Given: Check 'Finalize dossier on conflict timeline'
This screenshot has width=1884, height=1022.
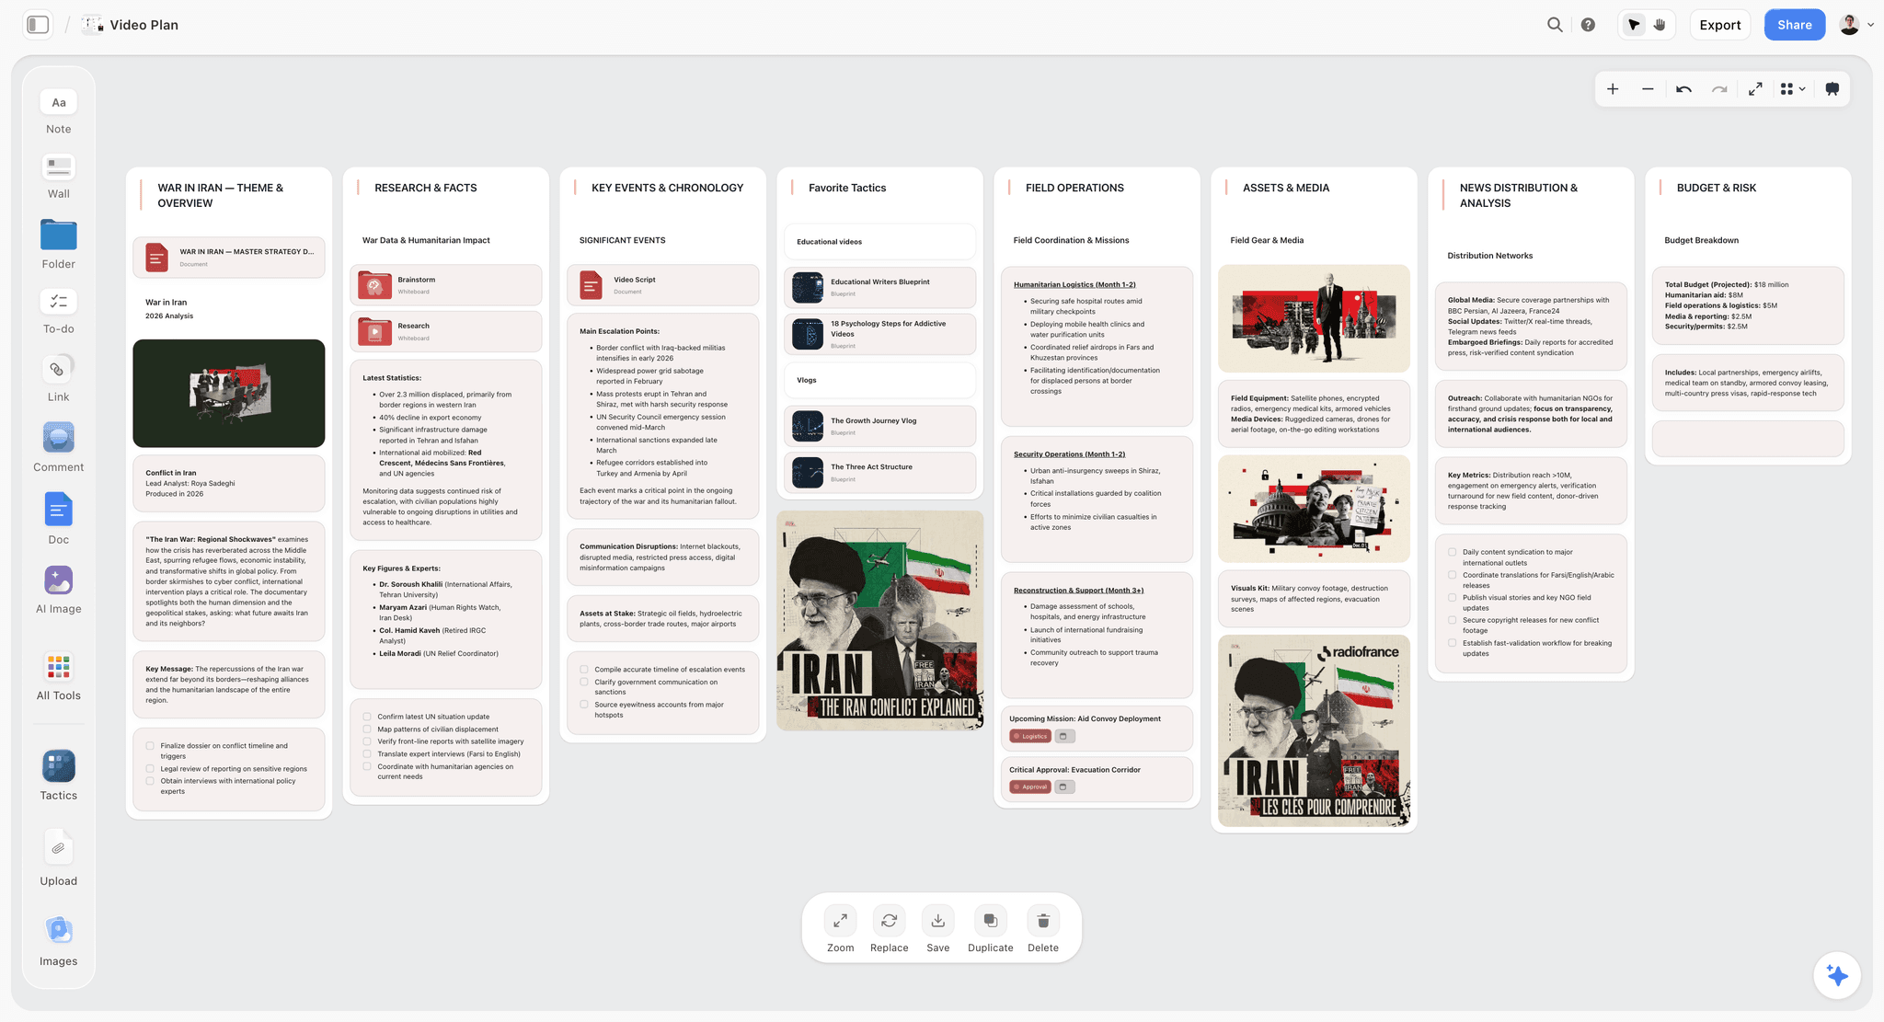Looking at the screenshot, I should [x=150, y=746].
